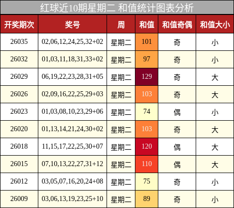Click 小 size cell in row 26032
This screenshot has height=208, width=234.
tap(215, 60)
